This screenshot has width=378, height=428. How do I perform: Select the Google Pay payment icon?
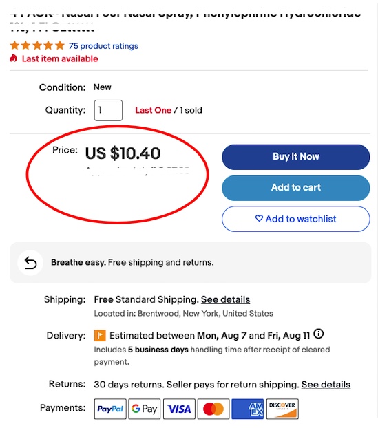pos(144,409)
